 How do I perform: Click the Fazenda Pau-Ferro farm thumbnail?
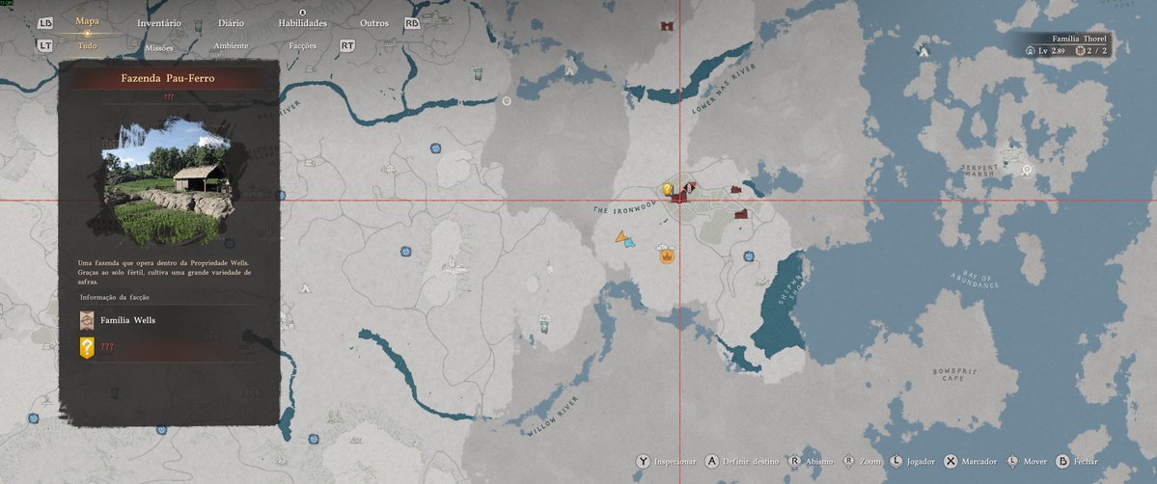tap(169, 181)
